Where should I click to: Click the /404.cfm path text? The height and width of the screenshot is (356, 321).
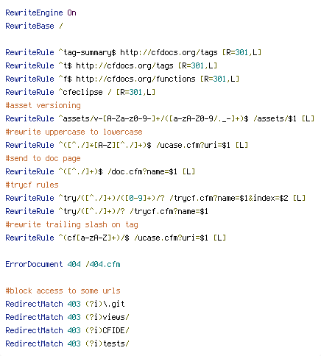[103, 264]
